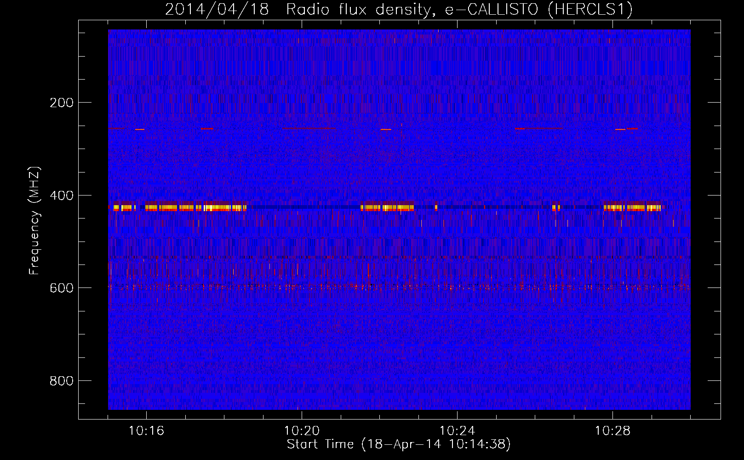
Task: Click the 'Start Time (18-Apr-14 10:14:38)' label
Action: click(399, 444)
